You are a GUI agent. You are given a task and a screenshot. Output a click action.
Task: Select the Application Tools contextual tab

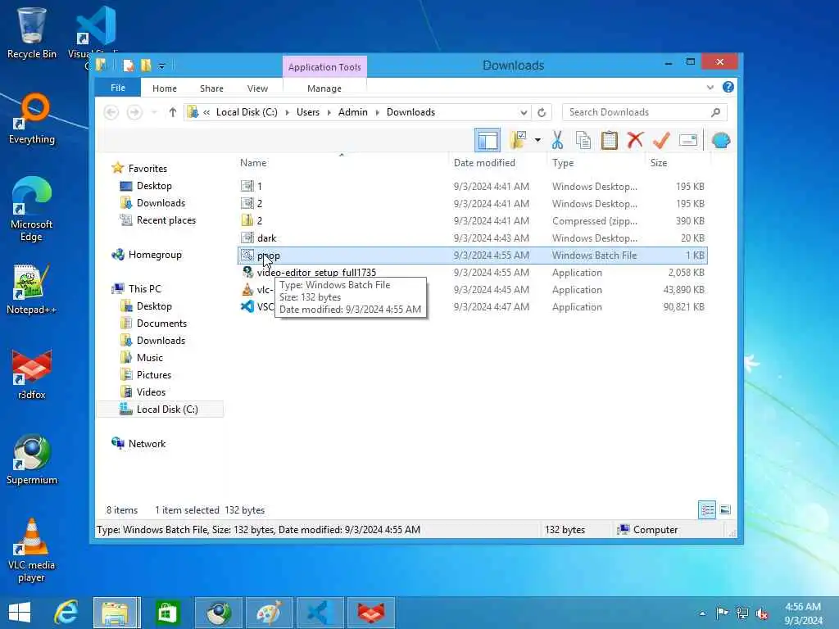point(324,67)
